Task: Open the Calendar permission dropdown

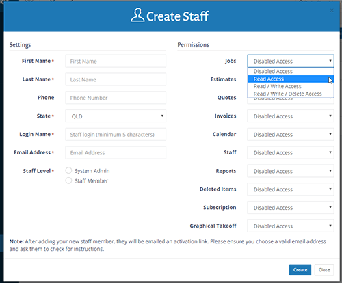Action: click(x=291, y=134)
